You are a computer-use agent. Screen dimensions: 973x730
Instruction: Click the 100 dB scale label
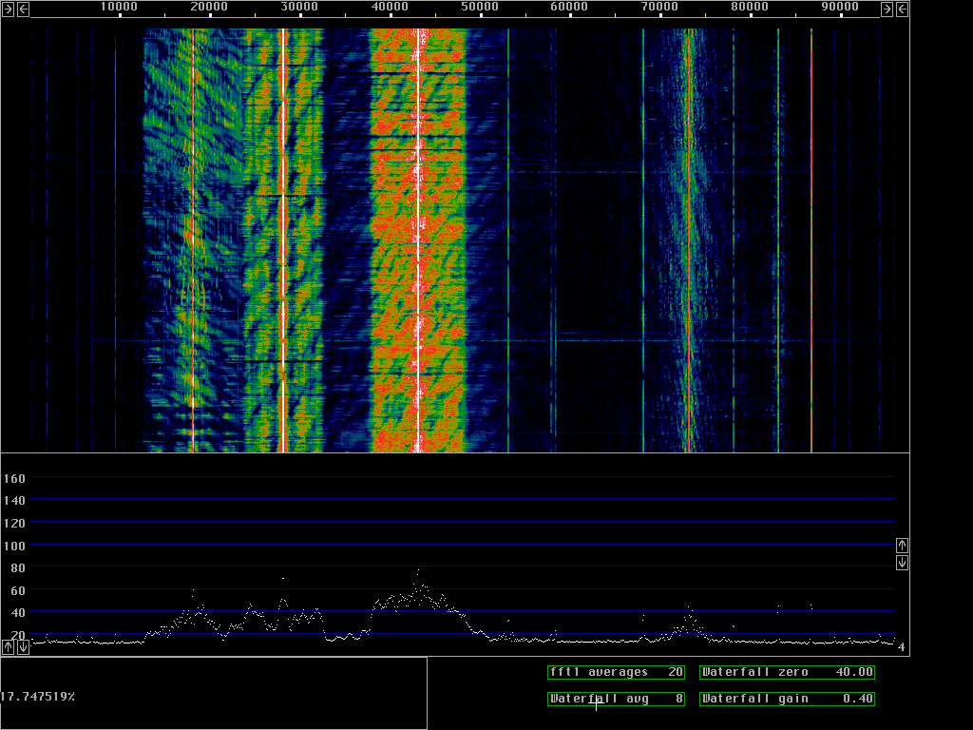point(14,547)
